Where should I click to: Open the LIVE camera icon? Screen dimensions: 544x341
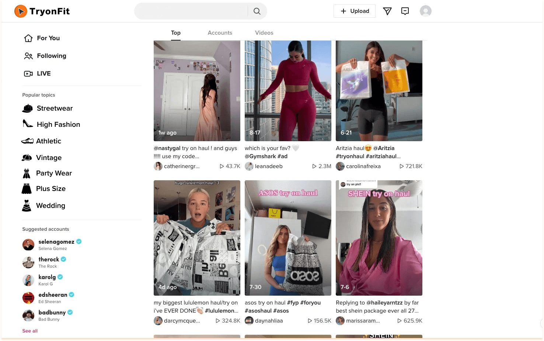(28, 74)
